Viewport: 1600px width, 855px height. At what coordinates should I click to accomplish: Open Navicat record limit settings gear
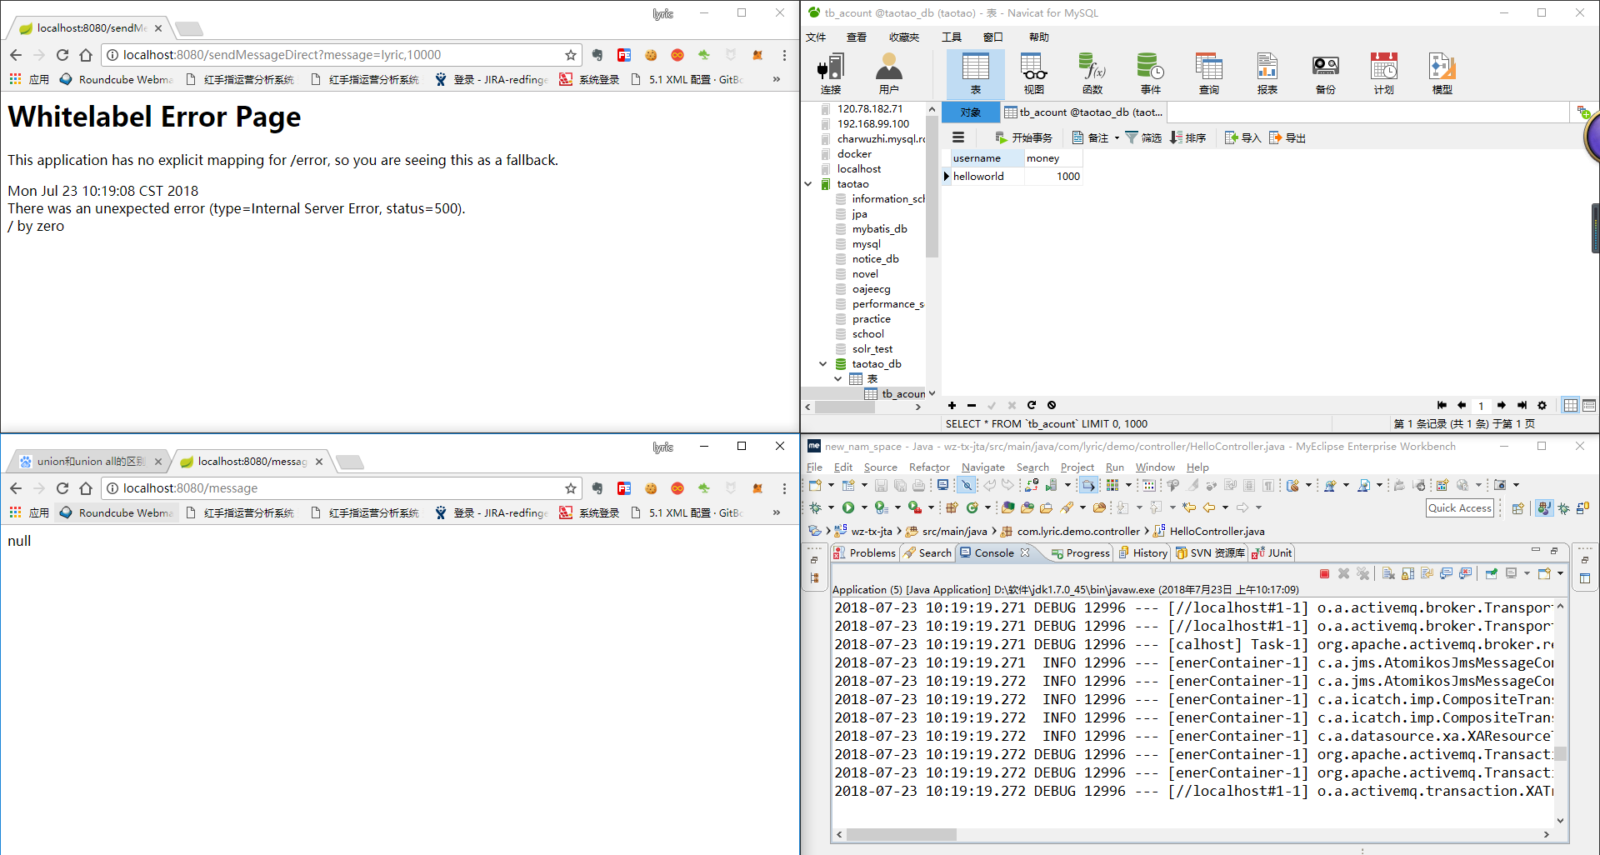pyautogui.click(x=1542, y=405)
